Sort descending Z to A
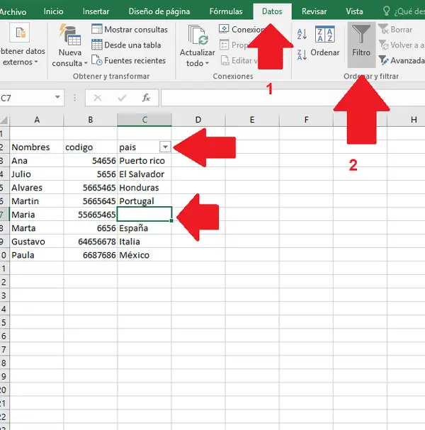Viewport: 425px width, 430px height. [x=302, y=55]
